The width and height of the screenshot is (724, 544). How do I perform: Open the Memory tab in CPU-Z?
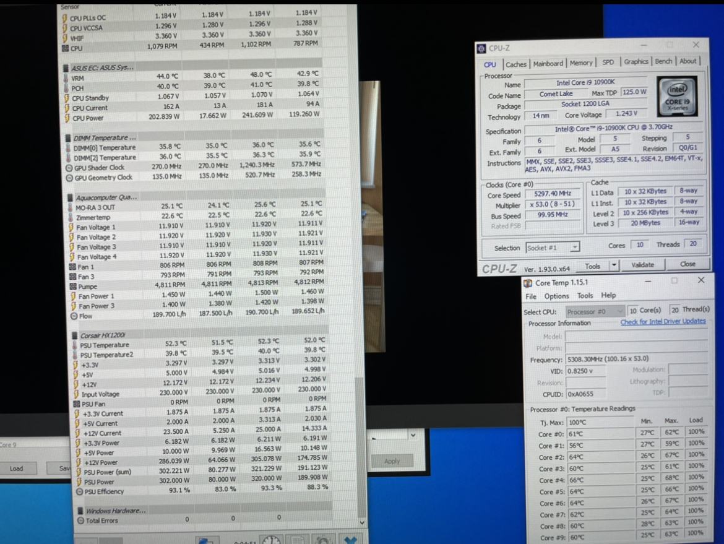click(x=581, y=63)
